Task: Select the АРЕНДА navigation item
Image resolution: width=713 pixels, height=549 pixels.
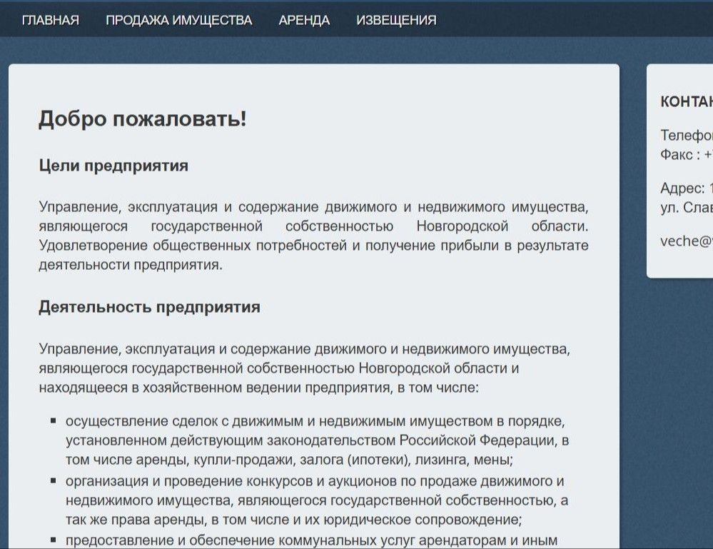Action: tap(304, 20)
